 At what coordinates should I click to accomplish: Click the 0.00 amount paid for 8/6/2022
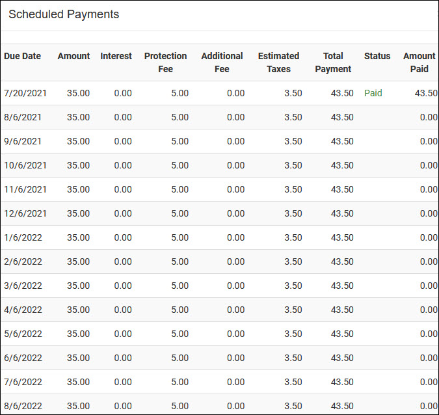tap(429, 406)
